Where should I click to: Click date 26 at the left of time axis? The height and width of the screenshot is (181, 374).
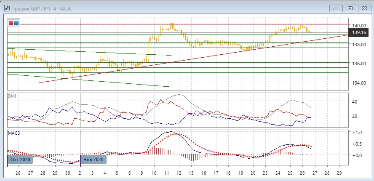point(18,173)
